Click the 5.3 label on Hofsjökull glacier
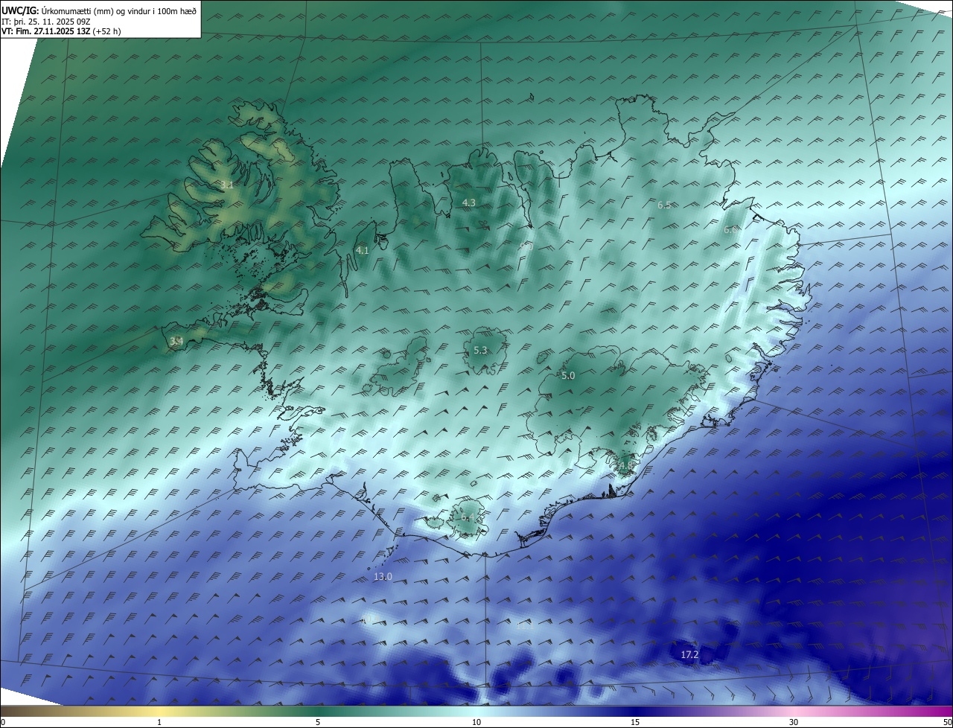 point(480,350)
